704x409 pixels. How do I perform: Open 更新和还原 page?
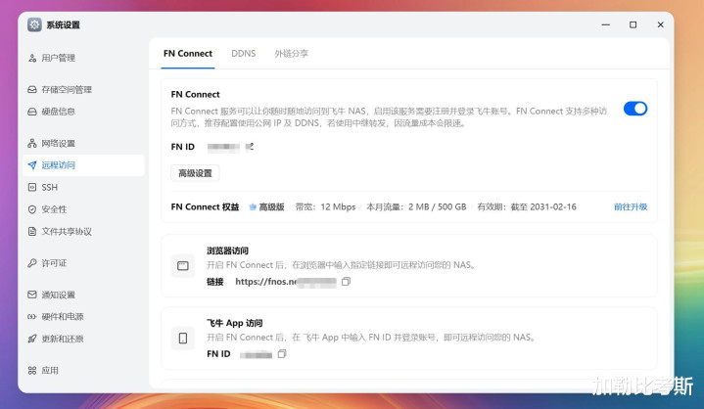83,339
